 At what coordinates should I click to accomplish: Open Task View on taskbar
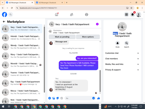[x=9, y=107]
